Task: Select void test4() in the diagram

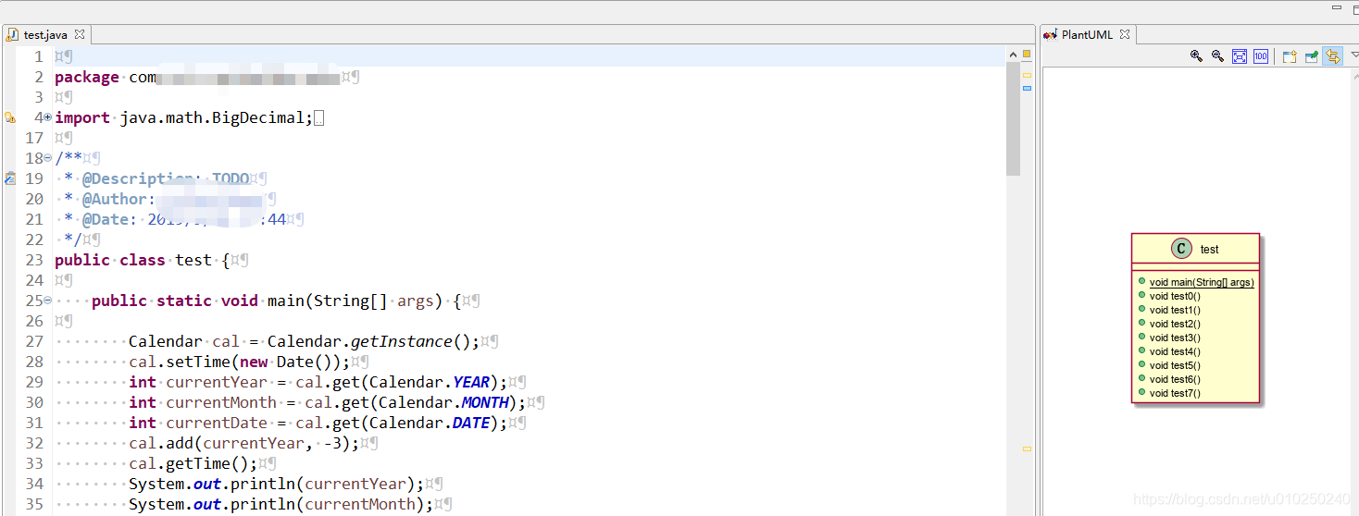Action: [x=1175, y=351]
